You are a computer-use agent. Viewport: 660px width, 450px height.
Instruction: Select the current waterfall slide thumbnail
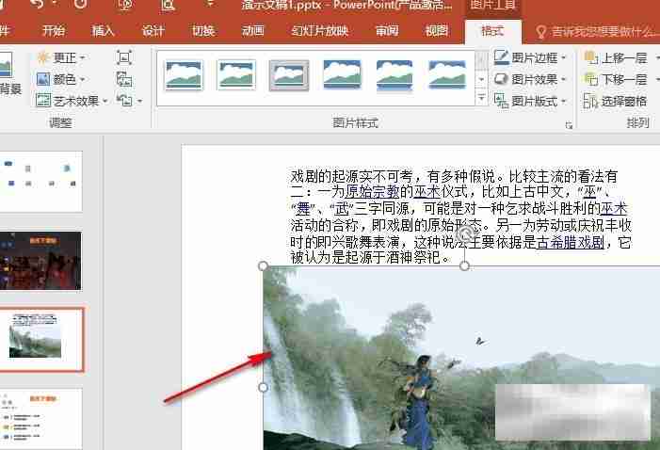(41, 339)
